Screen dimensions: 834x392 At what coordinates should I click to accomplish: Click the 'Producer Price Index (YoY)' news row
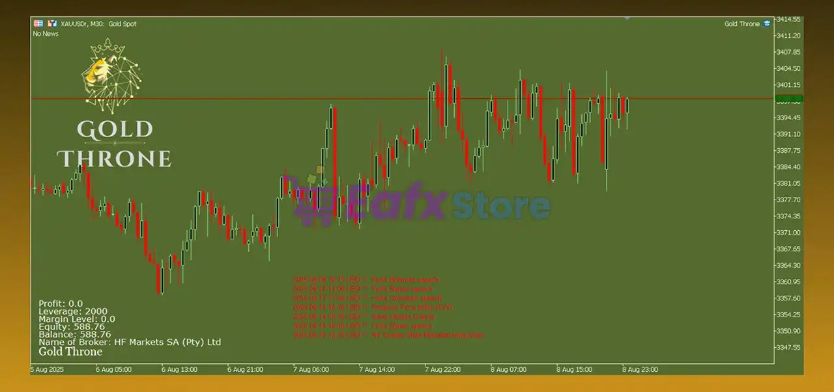point(373,307)
